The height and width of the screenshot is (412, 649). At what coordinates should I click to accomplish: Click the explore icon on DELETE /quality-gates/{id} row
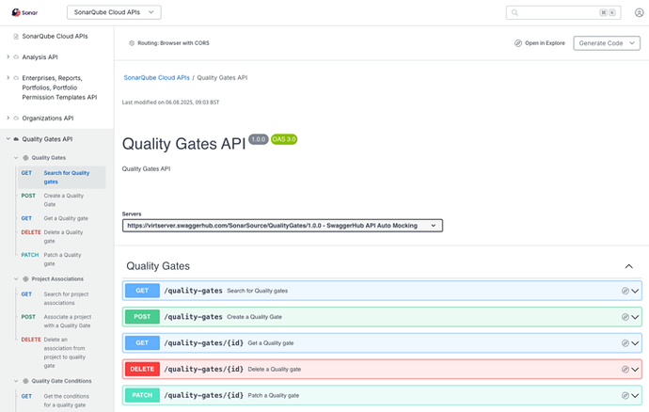point(625,369)
